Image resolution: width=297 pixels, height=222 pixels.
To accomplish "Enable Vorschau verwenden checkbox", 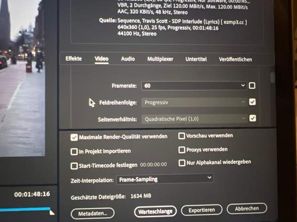I will click(x=181, y=136).
